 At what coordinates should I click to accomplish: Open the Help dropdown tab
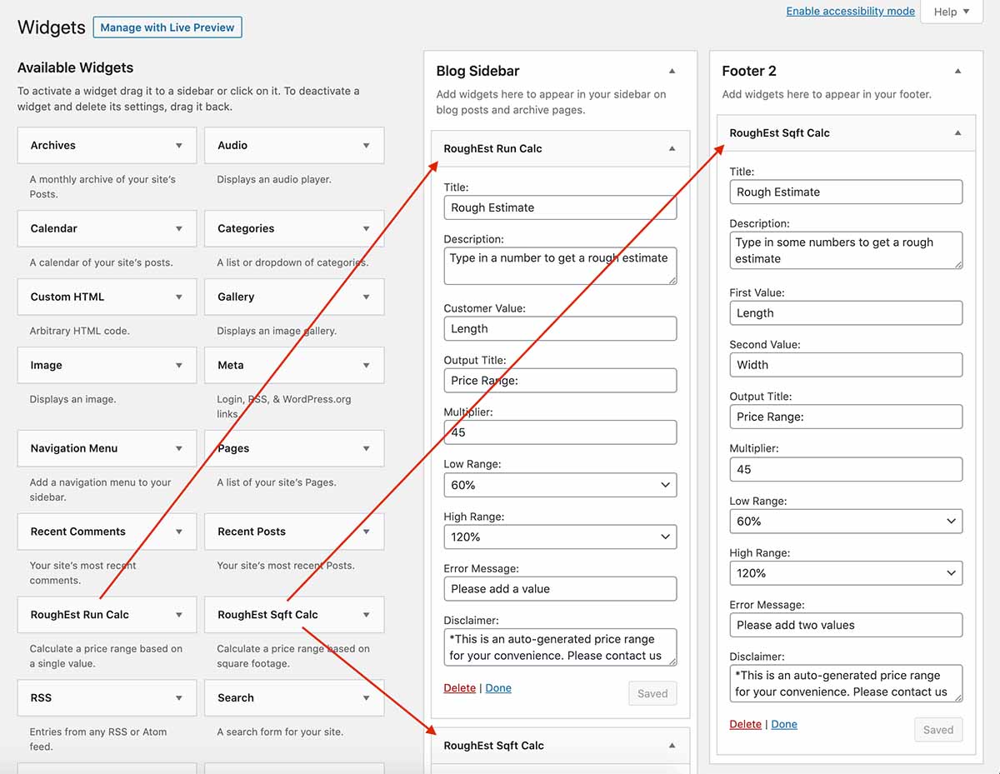[951, 12]
